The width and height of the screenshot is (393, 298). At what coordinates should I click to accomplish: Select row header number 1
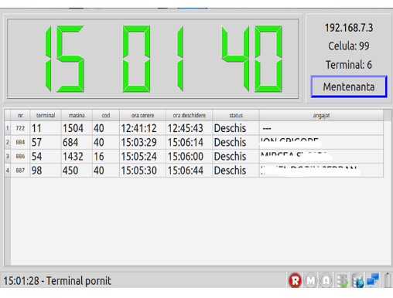[8, 128]
